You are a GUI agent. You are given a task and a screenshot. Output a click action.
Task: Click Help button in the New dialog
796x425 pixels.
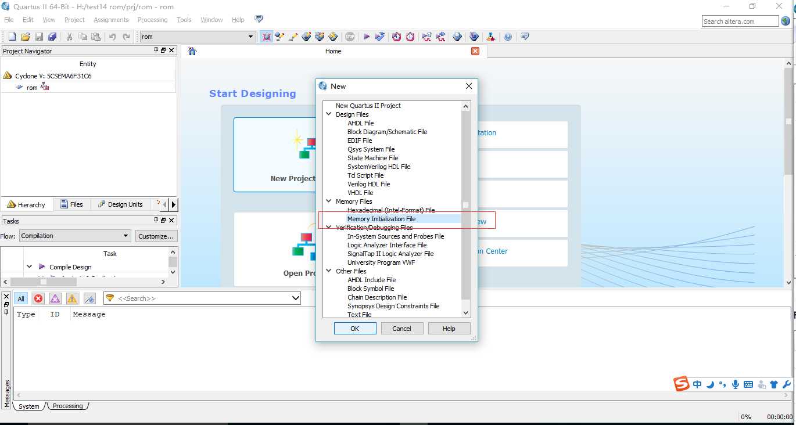pos(449,329)
